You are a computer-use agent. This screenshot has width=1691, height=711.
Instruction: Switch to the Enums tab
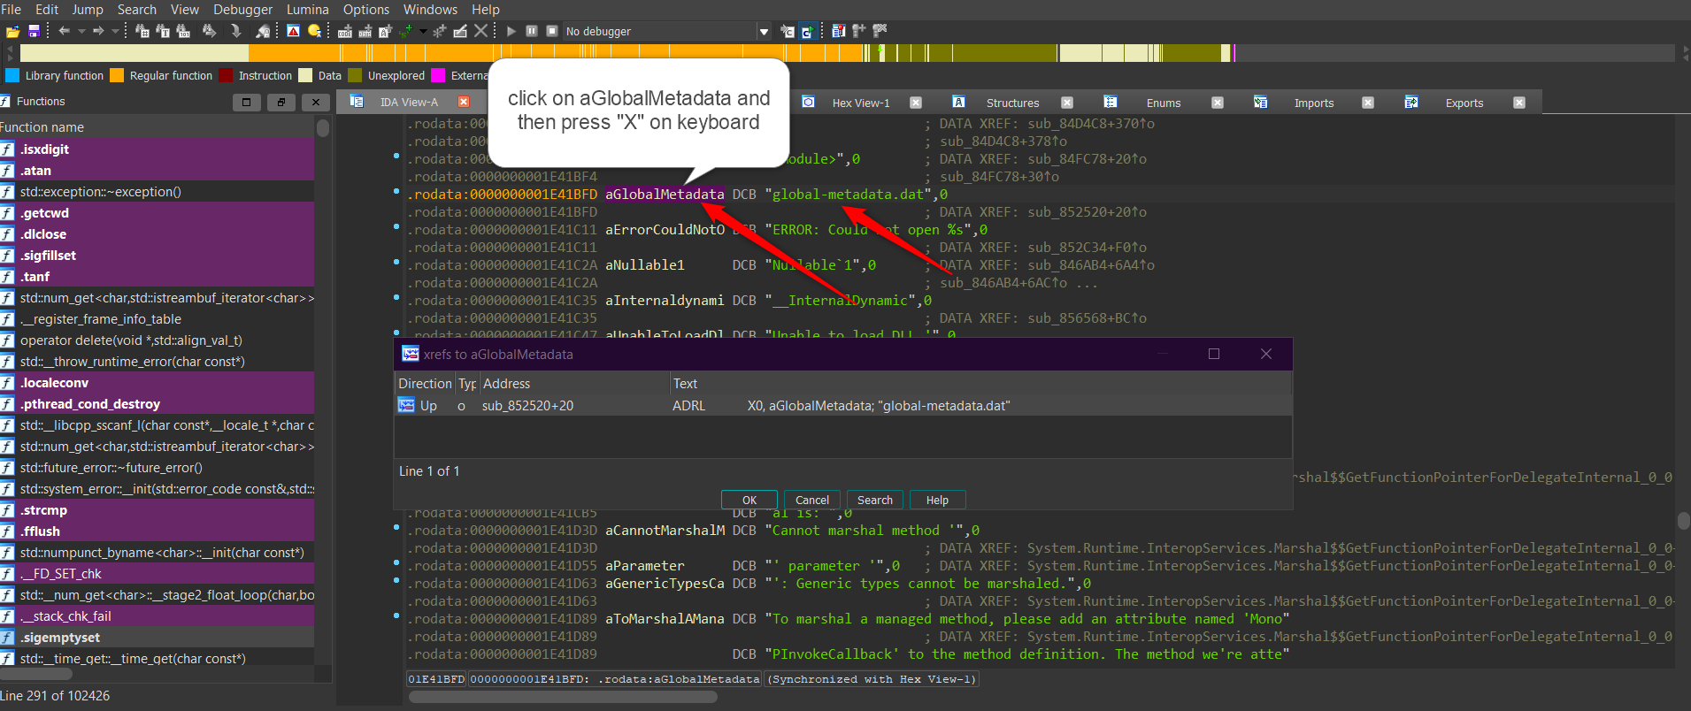click(1163, 103)
